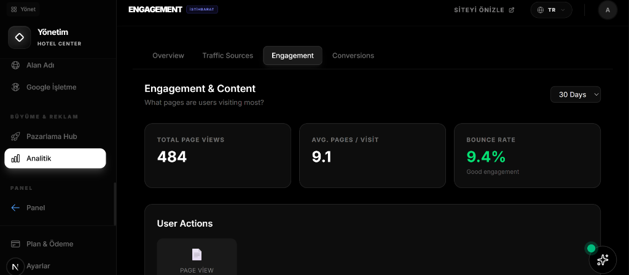Click the bar chart Analitik icon
The width and height of the screenshot is (629, 275).
(x=16, y=159)
